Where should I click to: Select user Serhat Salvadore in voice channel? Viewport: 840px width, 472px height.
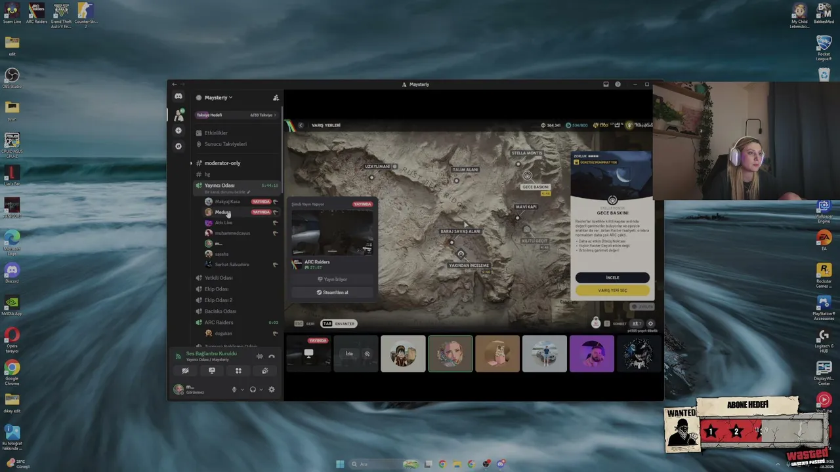click(232, 265)
